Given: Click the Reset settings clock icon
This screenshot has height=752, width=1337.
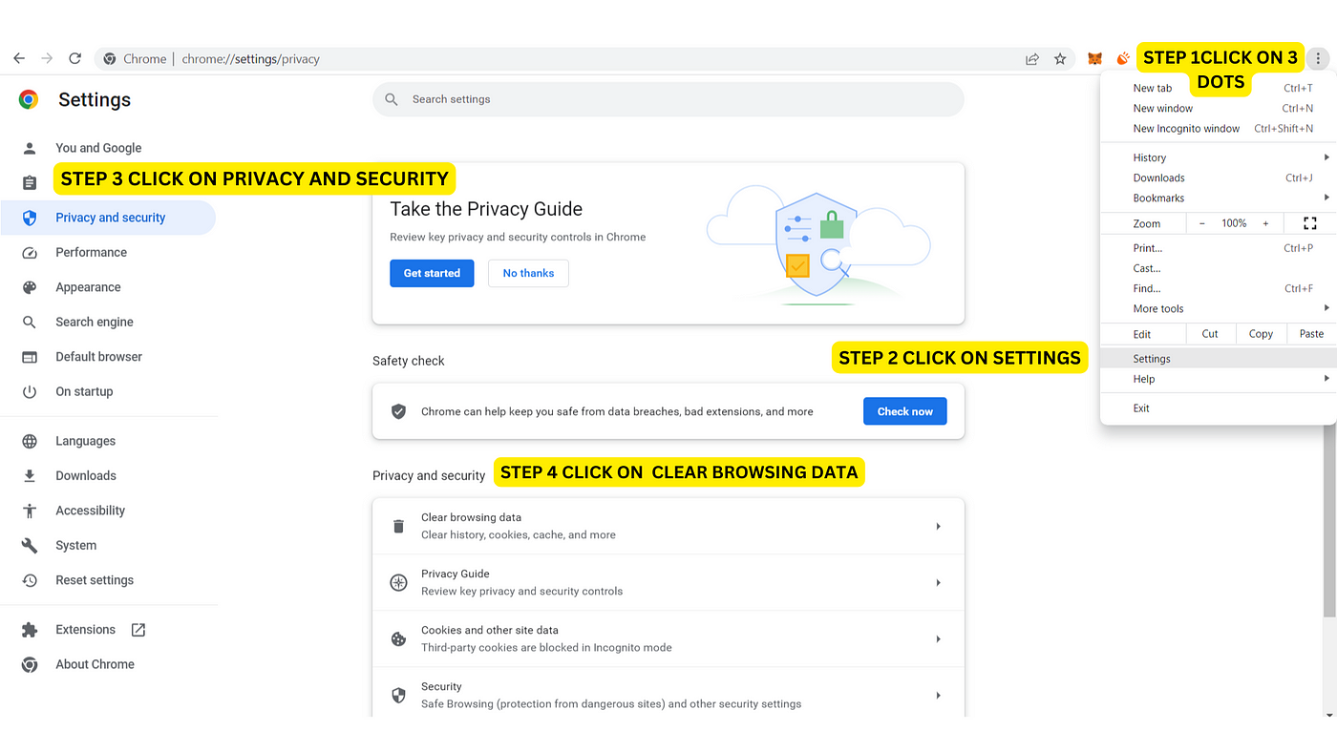Looking at the screenshot, I should [30, 580].
